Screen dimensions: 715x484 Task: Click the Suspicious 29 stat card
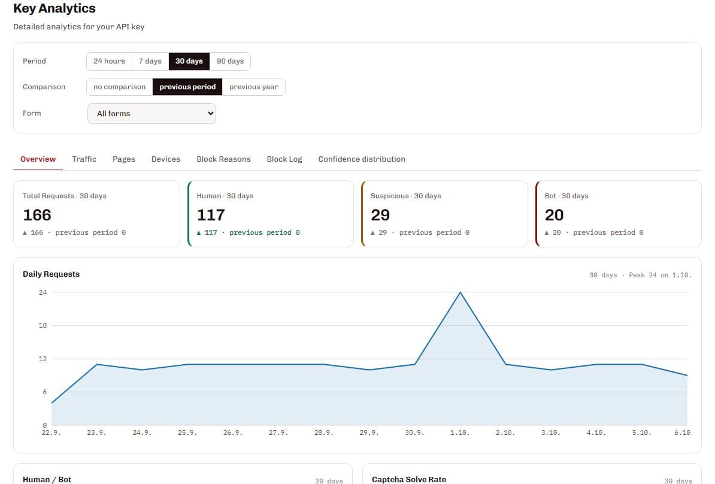click(444, 214)
